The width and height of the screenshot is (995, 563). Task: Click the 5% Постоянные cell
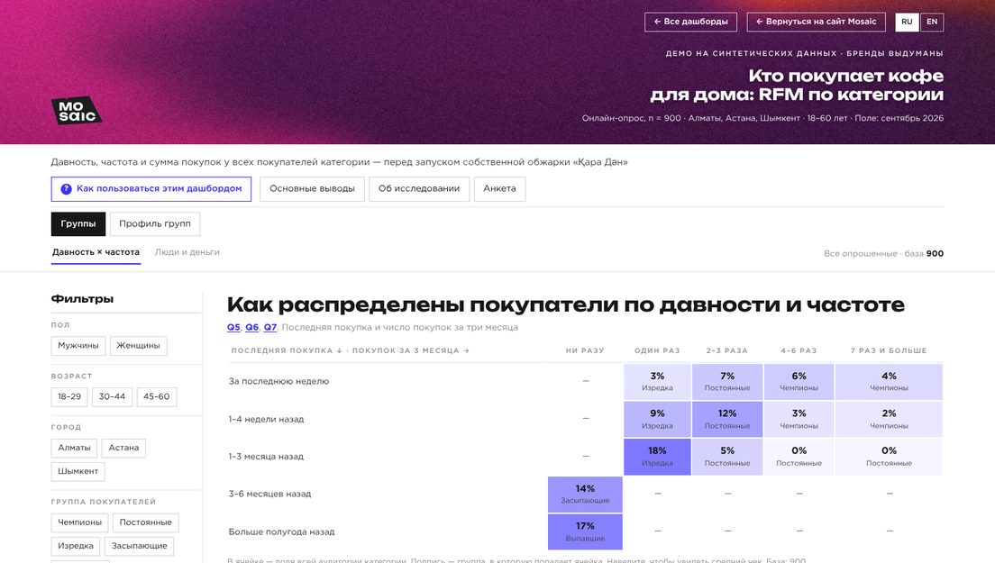(727, 457)
